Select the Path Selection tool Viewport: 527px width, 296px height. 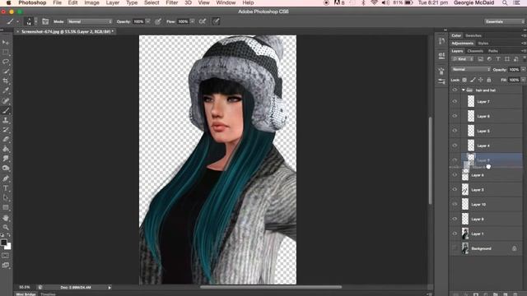[6, 197]
